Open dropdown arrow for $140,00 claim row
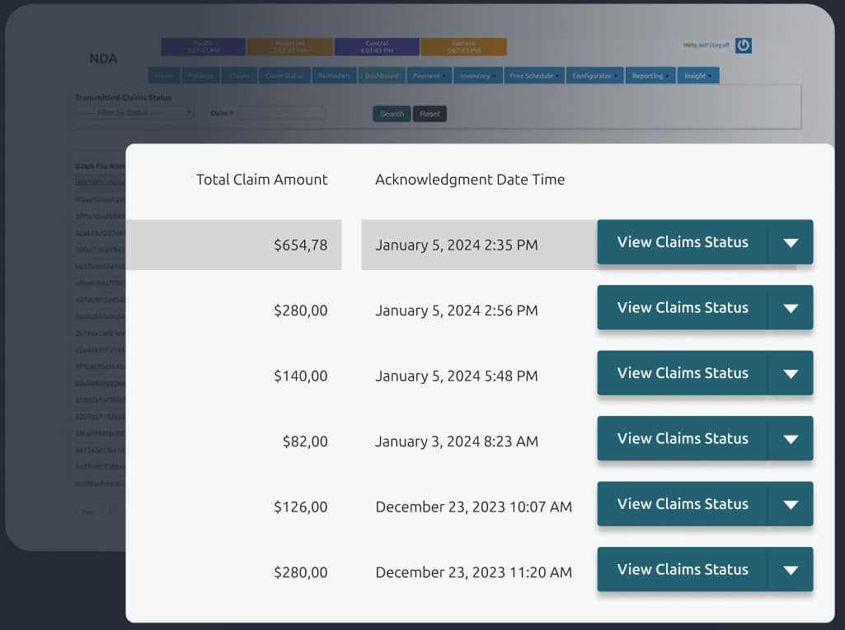This screenshot has width=845, height=630. (791, 373)
